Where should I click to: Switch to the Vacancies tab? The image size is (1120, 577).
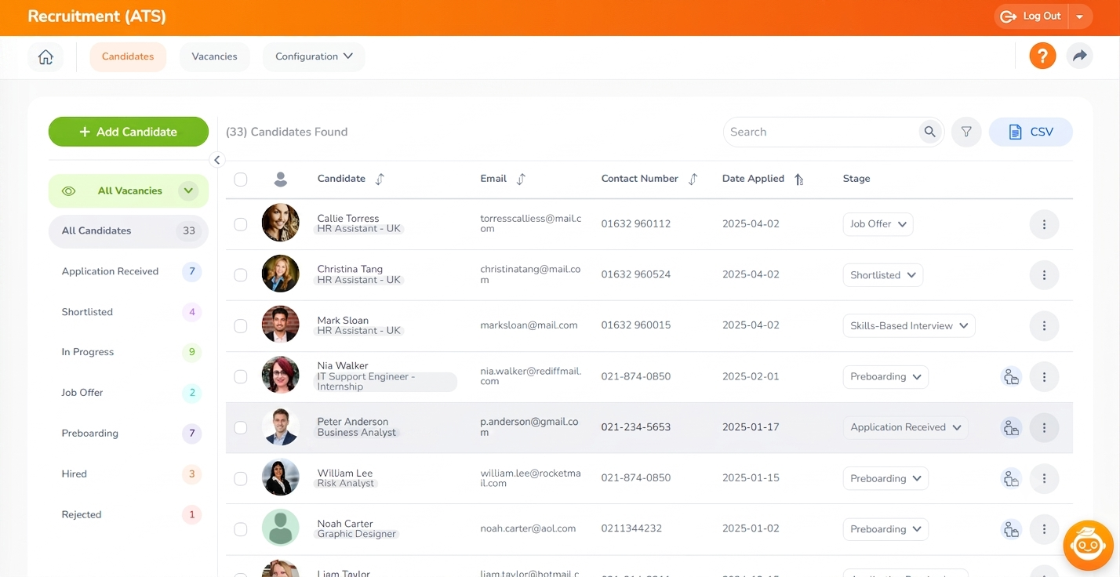pyautogui.click(x=214, y=56)
